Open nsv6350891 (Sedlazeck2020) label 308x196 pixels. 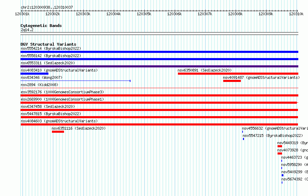point(205,70)
